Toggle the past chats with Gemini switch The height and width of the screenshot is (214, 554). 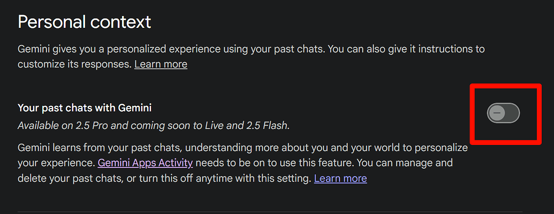pyautogui.click(x=504, y=113)
